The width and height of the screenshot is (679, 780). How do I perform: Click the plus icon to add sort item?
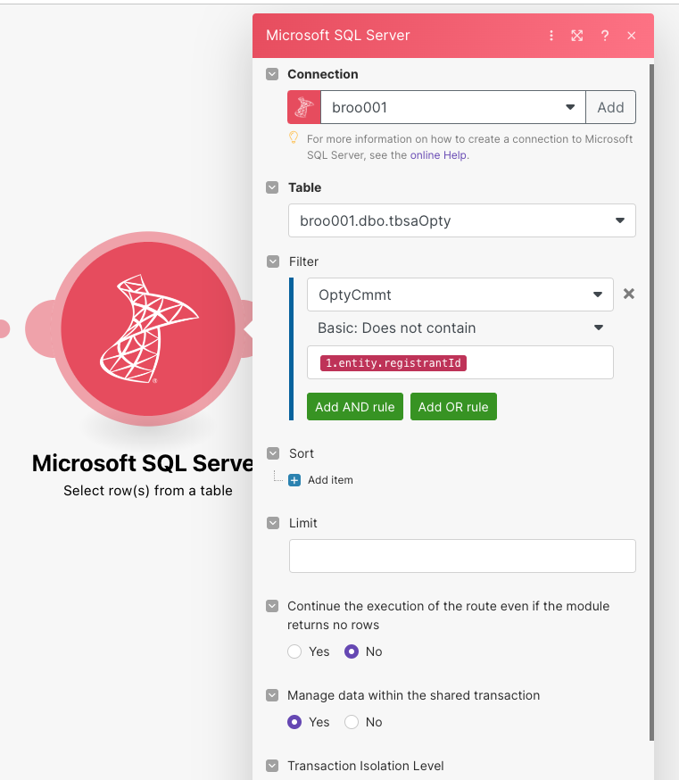click(294, 480)
